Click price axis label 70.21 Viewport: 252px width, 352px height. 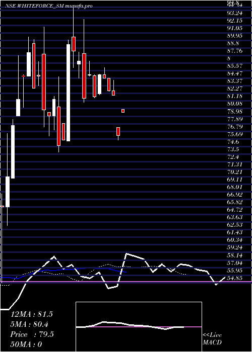234,172
